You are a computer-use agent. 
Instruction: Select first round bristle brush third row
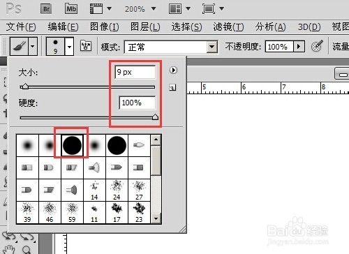(27, 190)
